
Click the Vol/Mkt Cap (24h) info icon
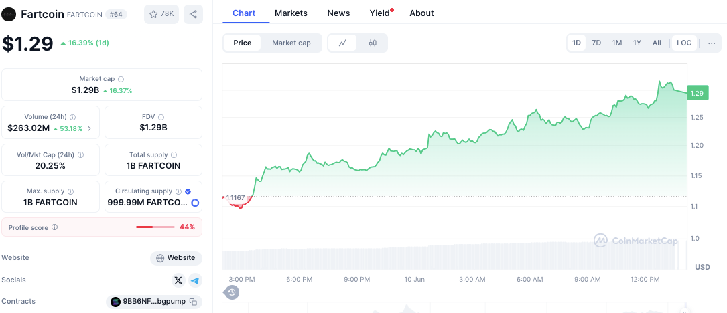click(x=81, y=155)
